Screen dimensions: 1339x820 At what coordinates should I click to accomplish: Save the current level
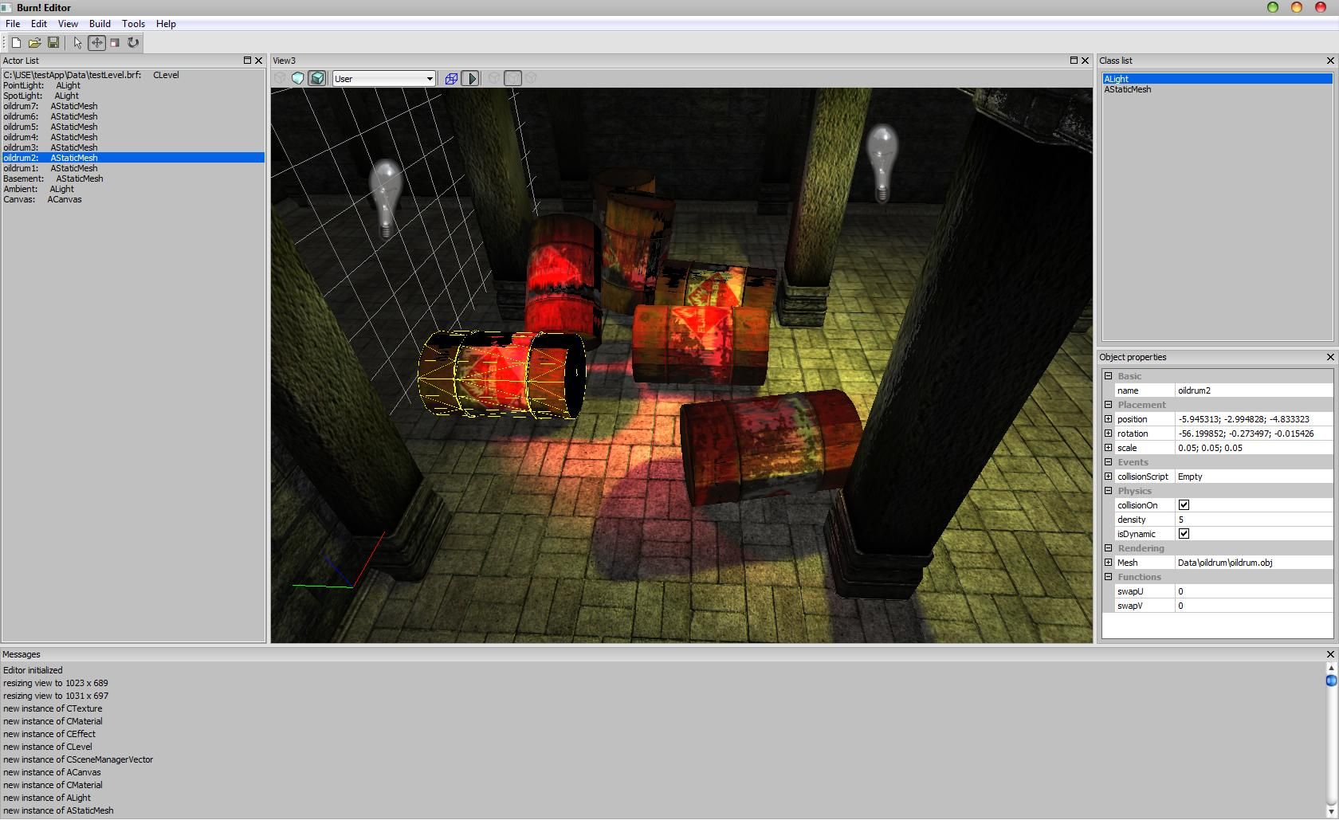pos(53,43)
